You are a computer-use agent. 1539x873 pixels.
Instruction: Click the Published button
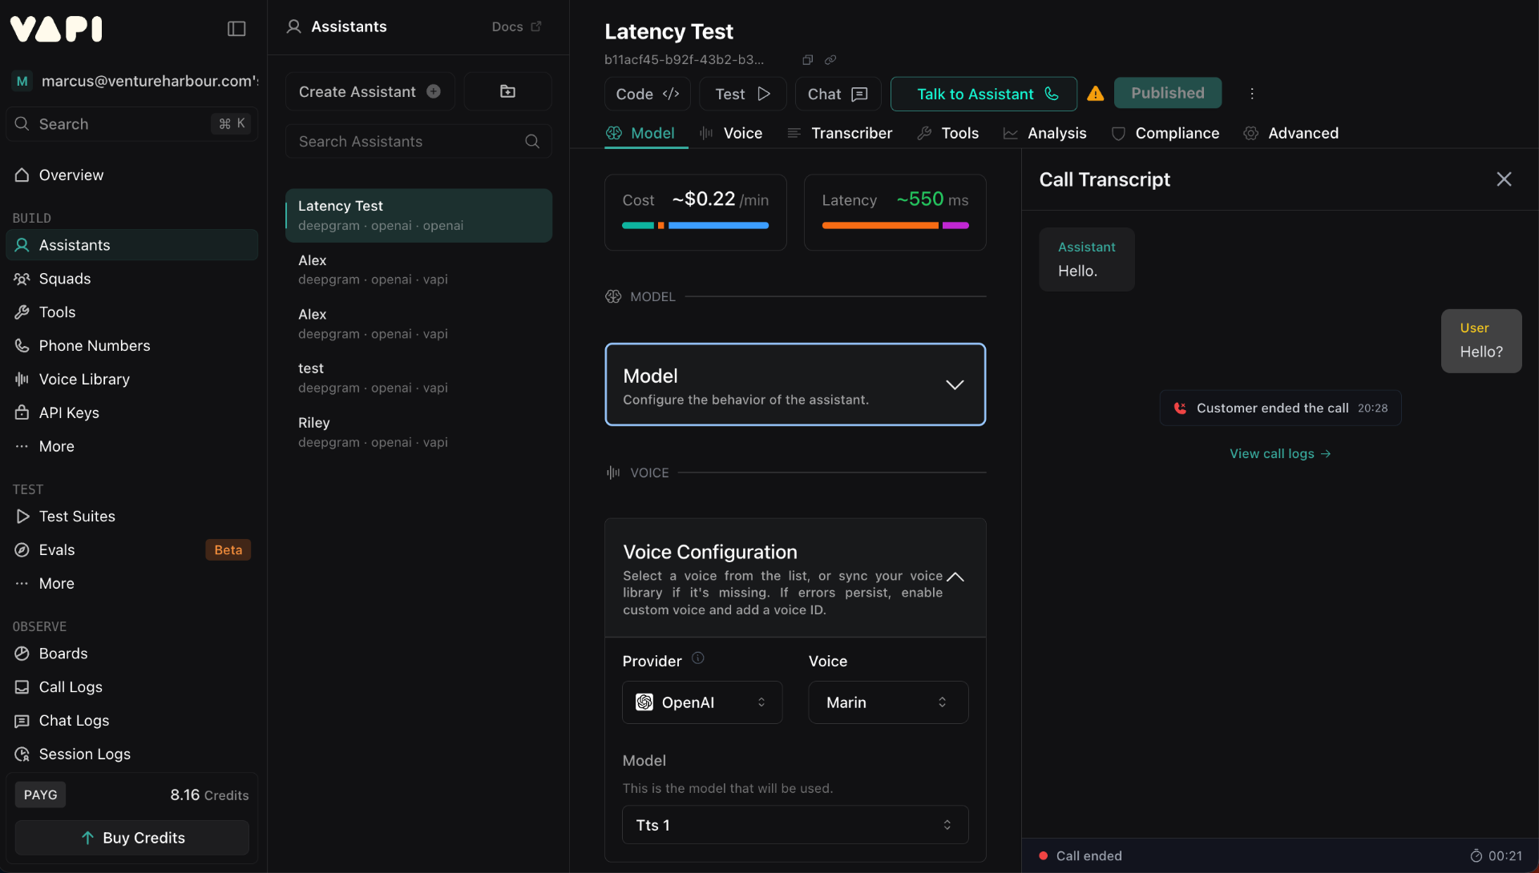click(1168, 93)
